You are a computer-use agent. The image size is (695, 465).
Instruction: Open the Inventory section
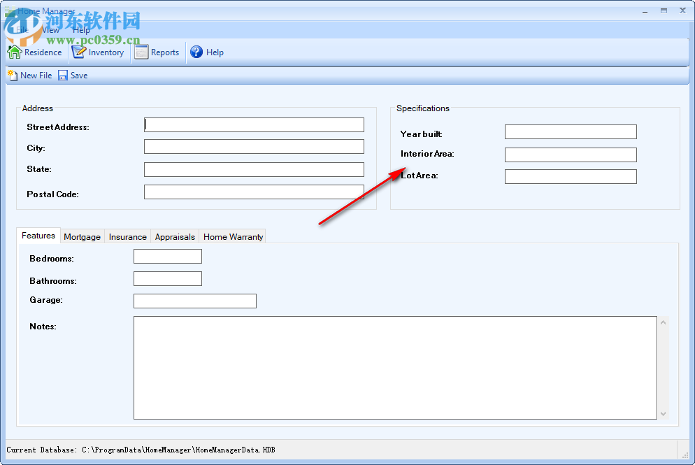[x=104, y=52]
